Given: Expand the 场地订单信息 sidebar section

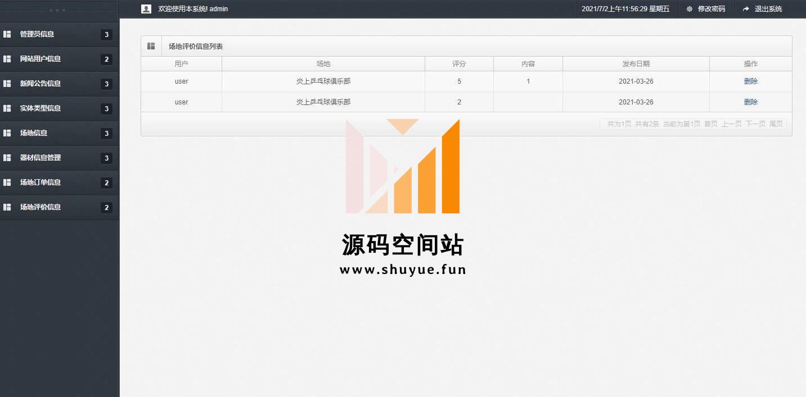Looking at the screenshot, I should click(x=40, y=182).
